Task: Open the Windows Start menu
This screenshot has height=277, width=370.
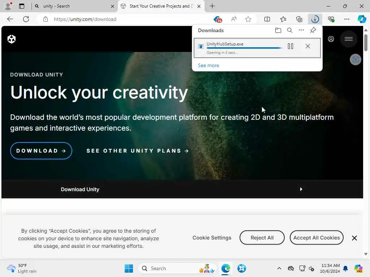Action: pos(129,268)
